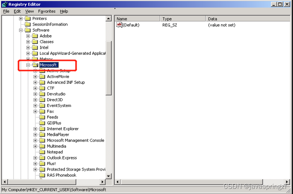Open the View menu
The height and width of the screenshot is (194, 293).
point(30,12)
